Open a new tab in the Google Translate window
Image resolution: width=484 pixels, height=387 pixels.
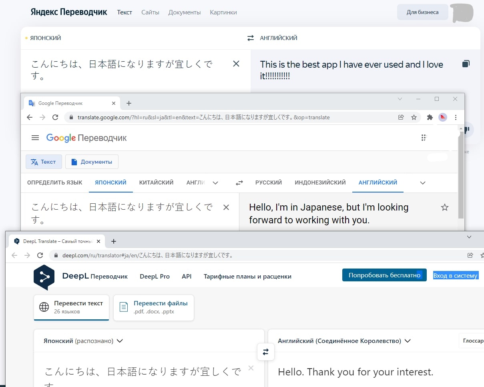click(x=129, y=103)
